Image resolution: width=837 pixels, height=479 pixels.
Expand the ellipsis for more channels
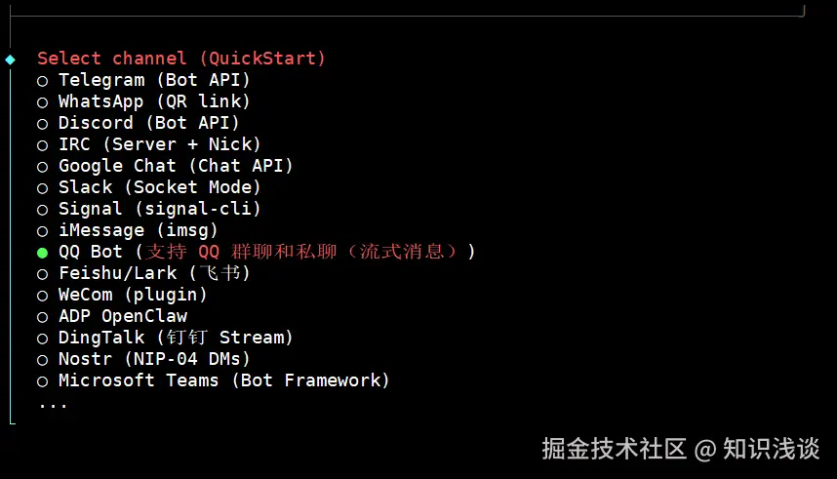click(x=53, y=403)
